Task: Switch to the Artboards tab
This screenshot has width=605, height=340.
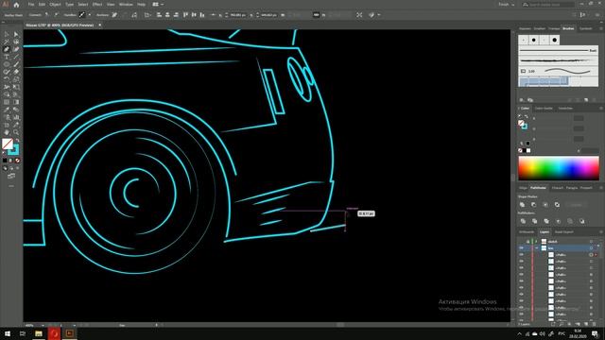Action: coord(527,232)
